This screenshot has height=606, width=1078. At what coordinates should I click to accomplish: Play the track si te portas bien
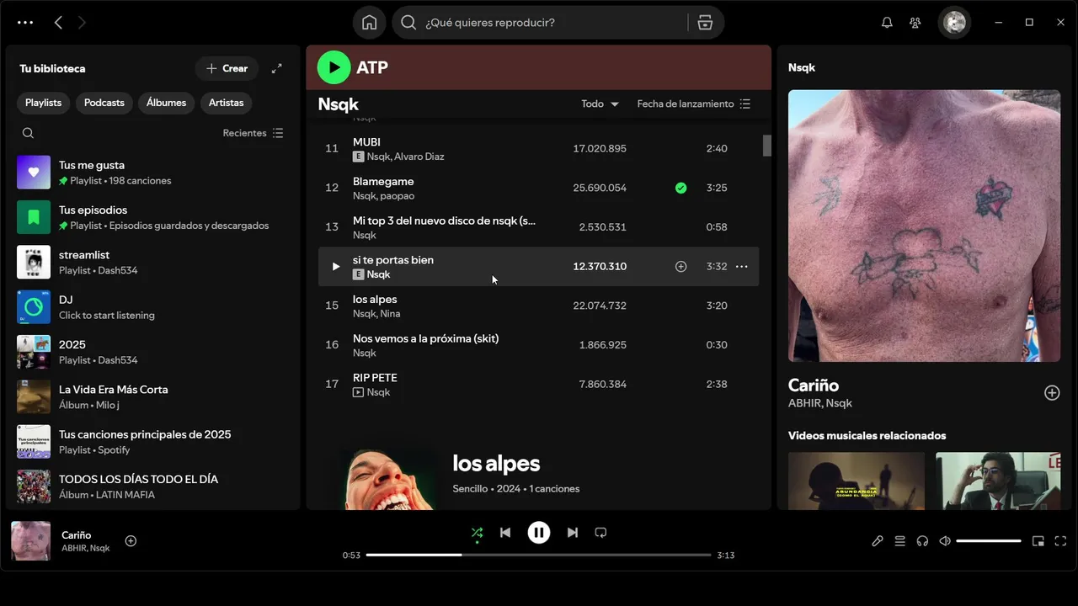tap(335, 267)
